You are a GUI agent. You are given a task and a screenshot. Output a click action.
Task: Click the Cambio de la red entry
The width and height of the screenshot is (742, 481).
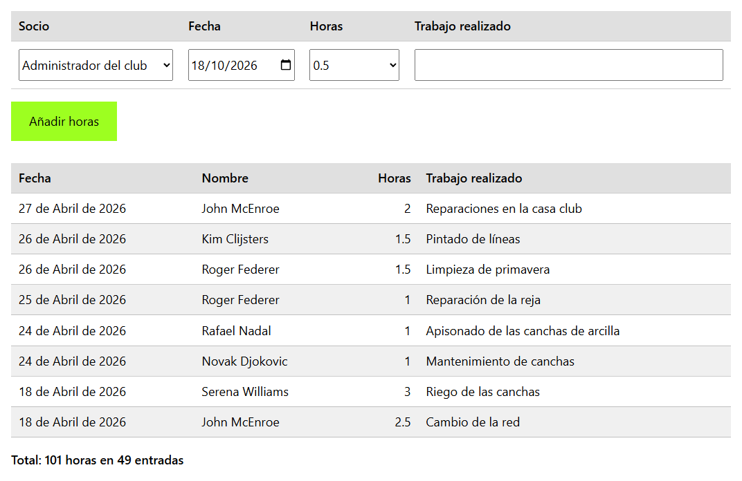pos(473,422)
